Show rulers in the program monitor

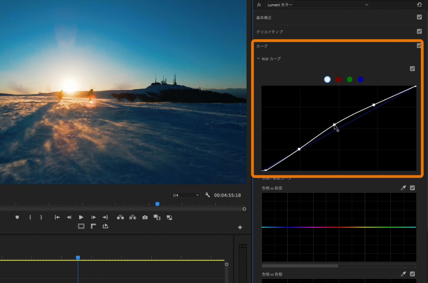pos(93,226)
